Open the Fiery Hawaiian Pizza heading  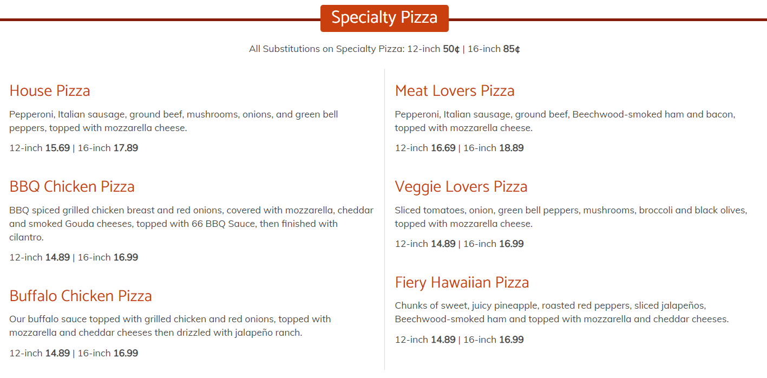(462, 282)
